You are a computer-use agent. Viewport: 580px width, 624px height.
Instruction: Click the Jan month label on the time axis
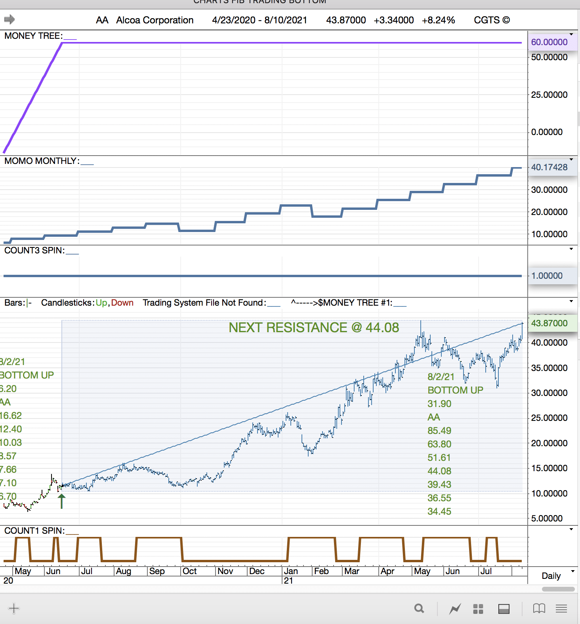[291, 571]
